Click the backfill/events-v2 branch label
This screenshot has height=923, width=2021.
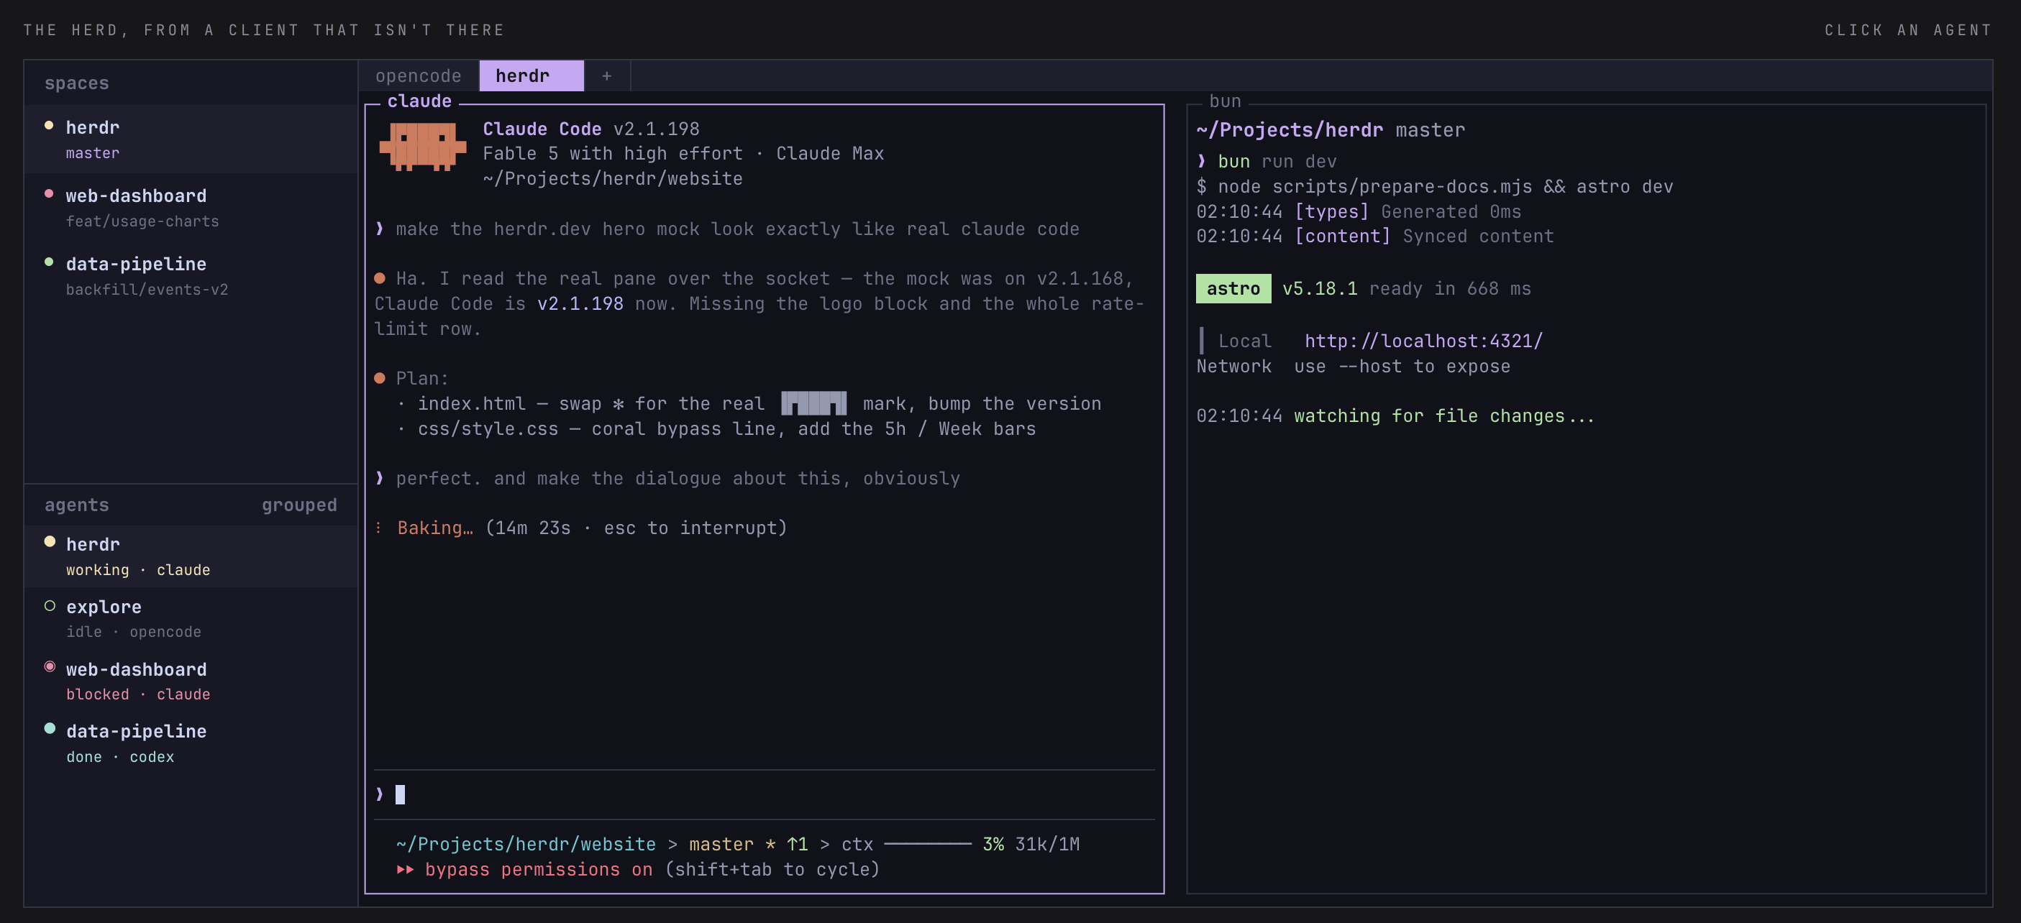pyautogui.click(x=147, y=290)
